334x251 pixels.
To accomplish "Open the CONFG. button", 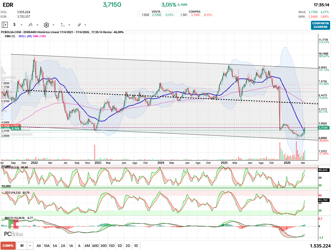I will [x=8, y=246].
